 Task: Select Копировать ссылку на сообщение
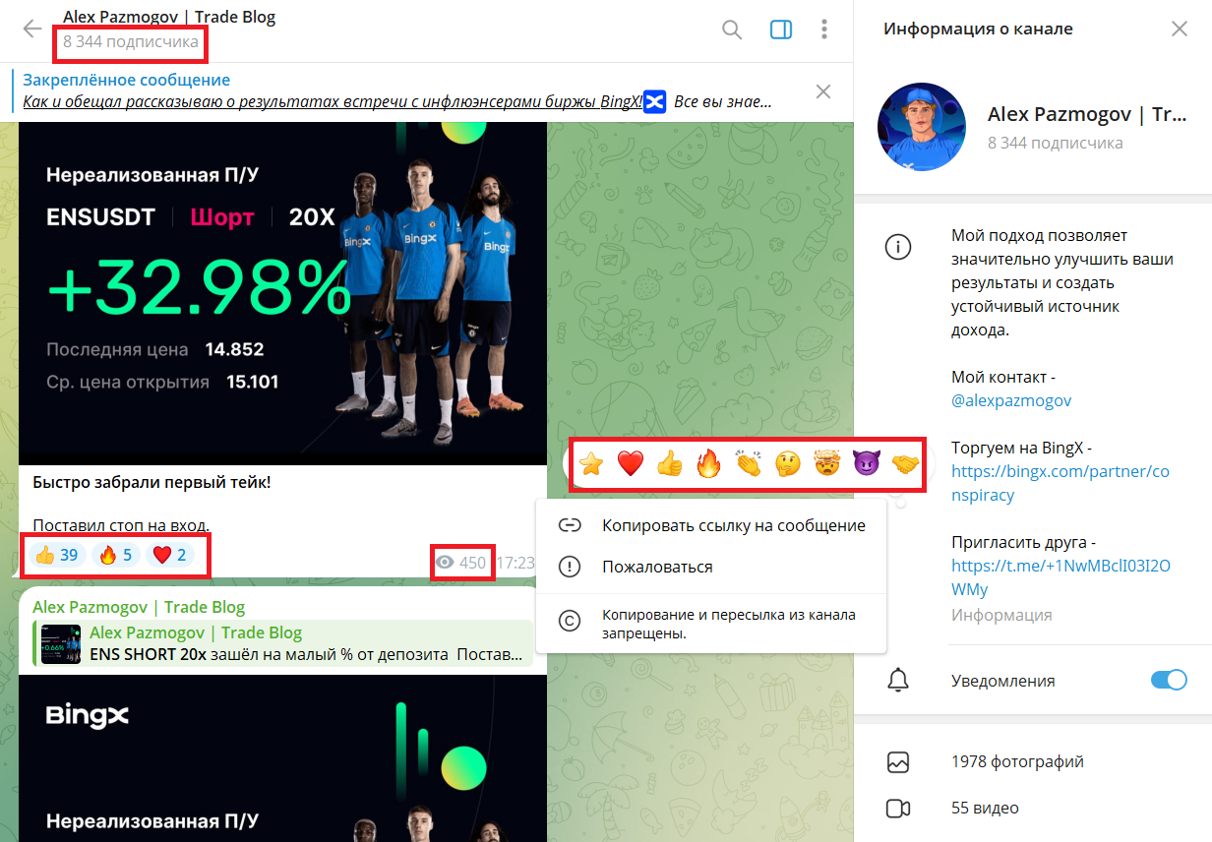click(733, 525)
